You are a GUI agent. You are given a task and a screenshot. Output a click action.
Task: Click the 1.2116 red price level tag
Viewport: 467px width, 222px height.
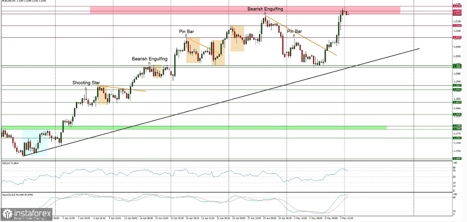(x=457, y=25)
